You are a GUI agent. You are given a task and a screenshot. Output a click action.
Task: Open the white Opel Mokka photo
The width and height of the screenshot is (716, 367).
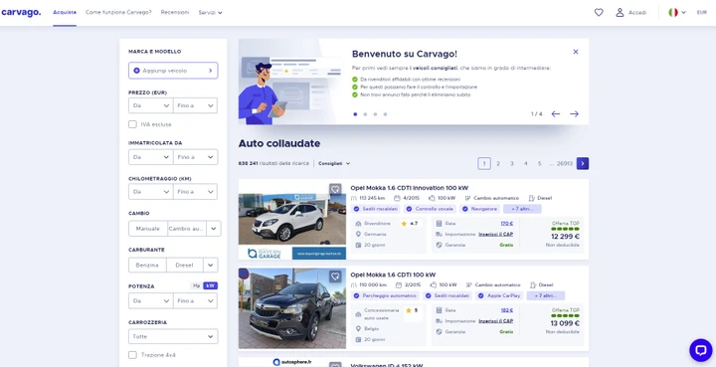pyautogui.click(x=292, y=220)
